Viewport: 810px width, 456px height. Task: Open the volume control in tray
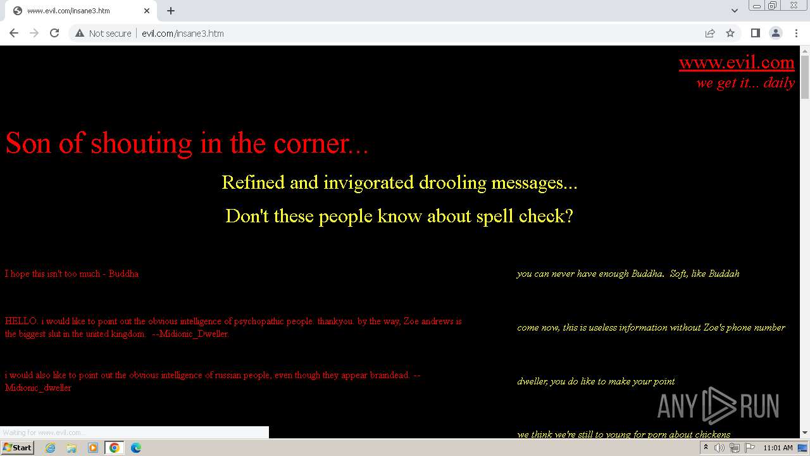[x=720, y=448]
